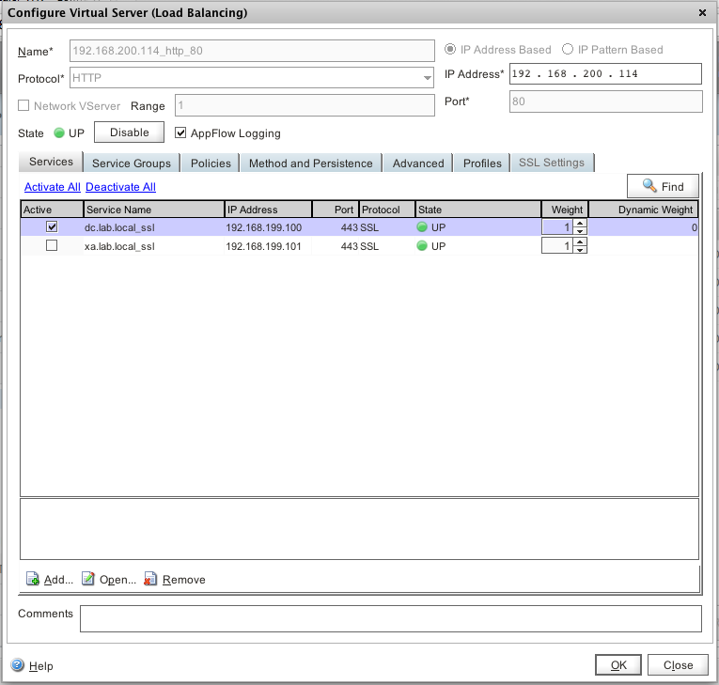Click the Open service icon
Image resolution: width=719 pixels, height=685 pixels.
[x=88, y=580]
